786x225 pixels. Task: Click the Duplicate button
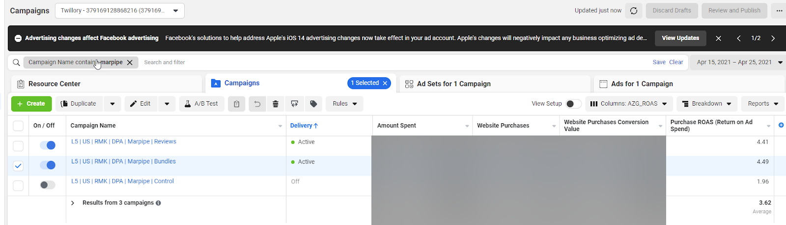point(79,104)
